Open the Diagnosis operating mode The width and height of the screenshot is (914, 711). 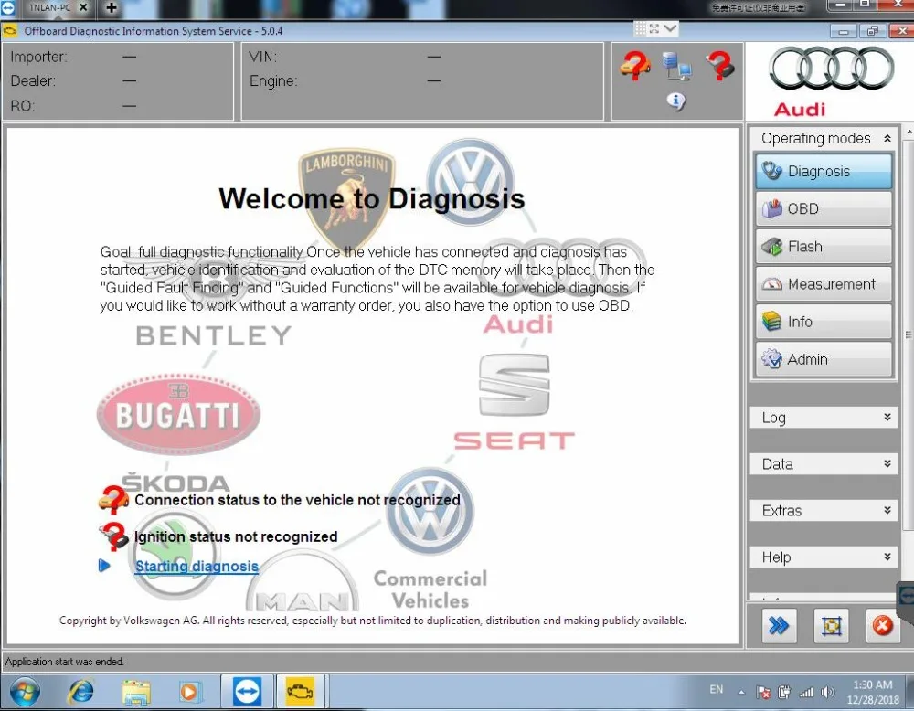[824, 171]
